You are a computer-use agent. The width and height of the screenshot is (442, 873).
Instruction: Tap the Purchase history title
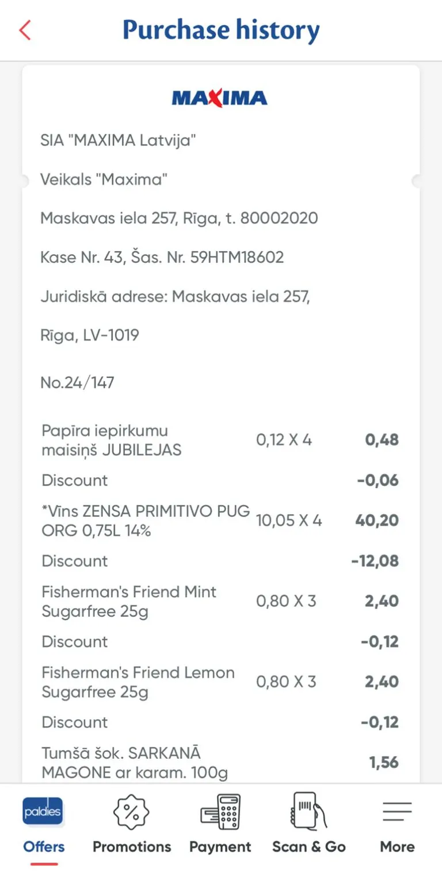(x=221, y=30)
